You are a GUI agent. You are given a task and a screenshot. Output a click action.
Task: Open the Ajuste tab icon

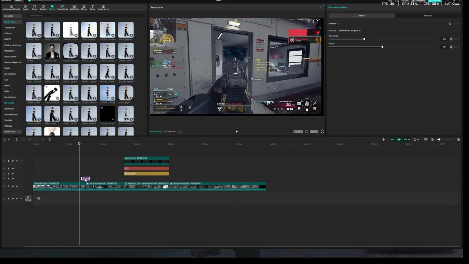click(x=92, y=6)
